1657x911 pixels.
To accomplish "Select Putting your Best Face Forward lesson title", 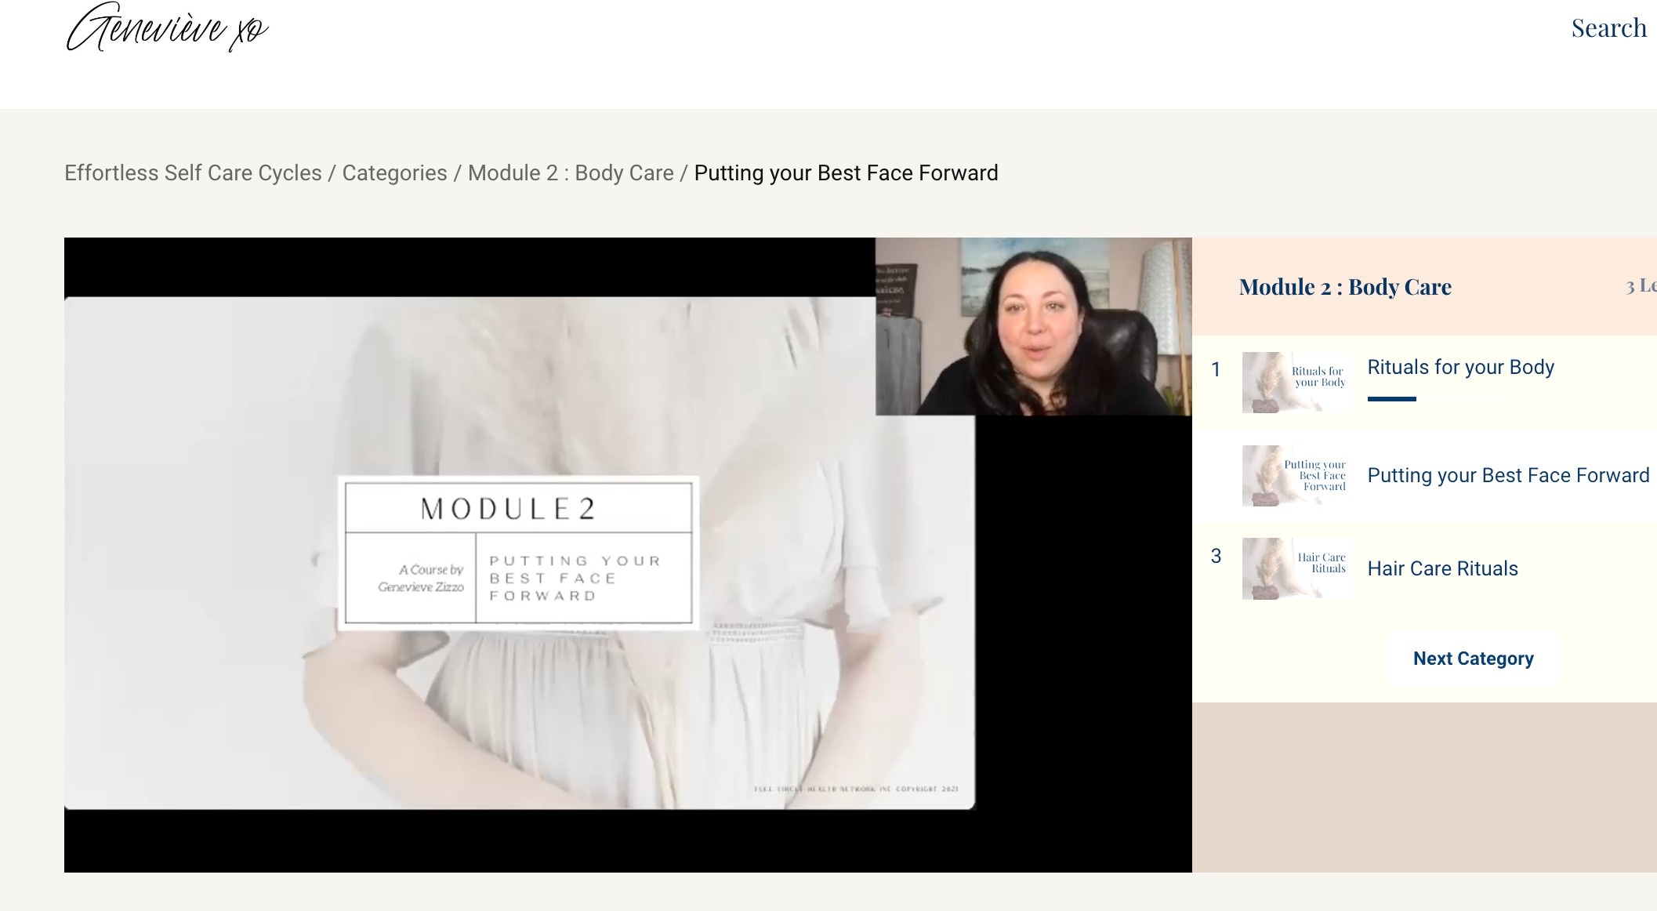I will (1508, 475).
